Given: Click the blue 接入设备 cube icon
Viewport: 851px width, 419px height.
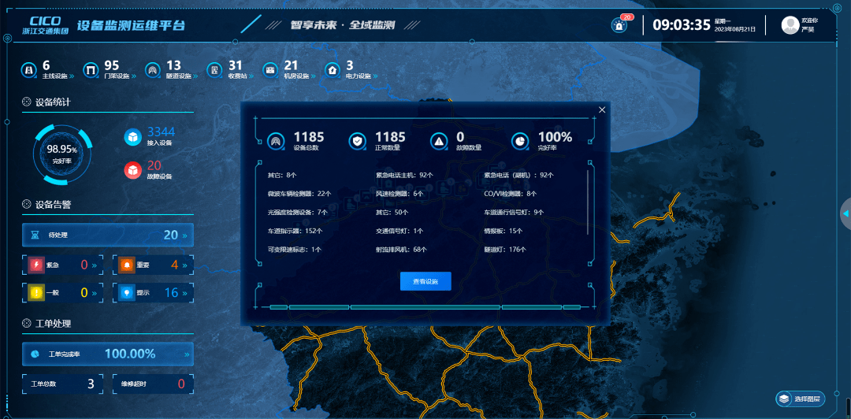Looking at the screenshot, I should point(132,136).
